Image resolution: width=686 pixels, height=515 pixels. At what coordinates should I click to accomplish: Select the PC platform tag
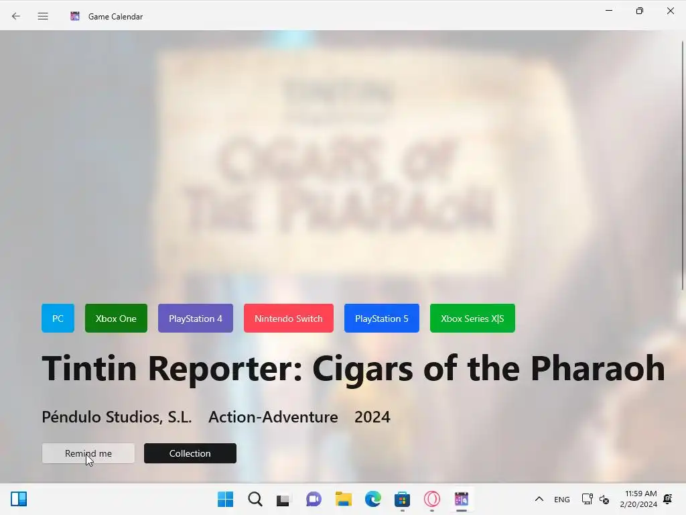(x=58, y=319)
